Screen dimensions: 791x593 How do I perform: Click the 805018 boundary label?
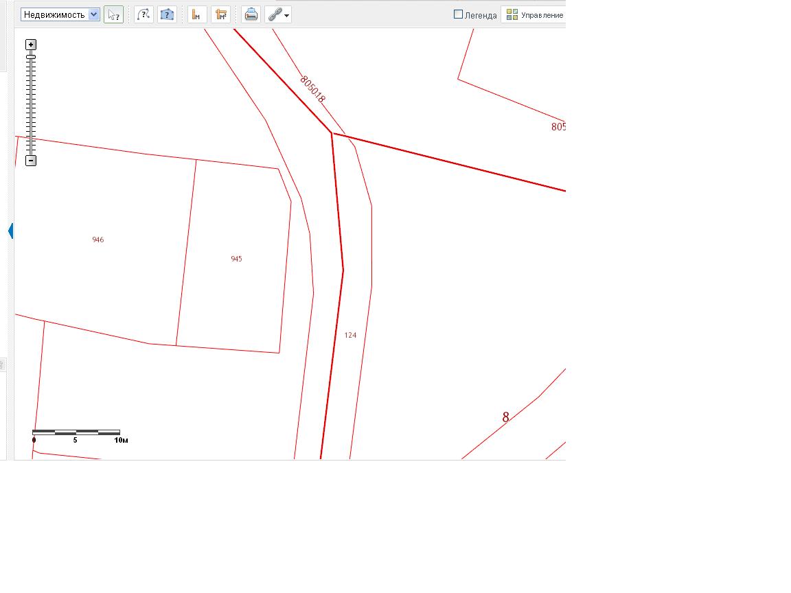[312, 89]
